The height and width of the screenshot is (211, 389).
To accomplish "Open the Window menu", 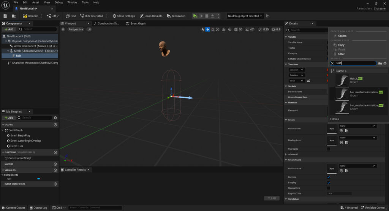I will (72, 2).
